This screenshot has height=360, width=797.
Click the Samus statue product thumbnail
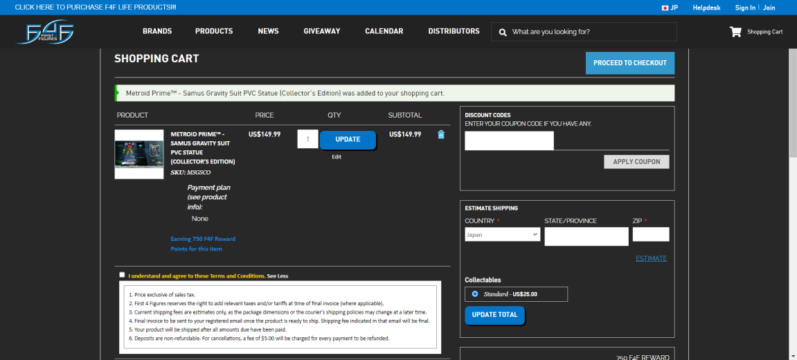(x=139, y=154)
